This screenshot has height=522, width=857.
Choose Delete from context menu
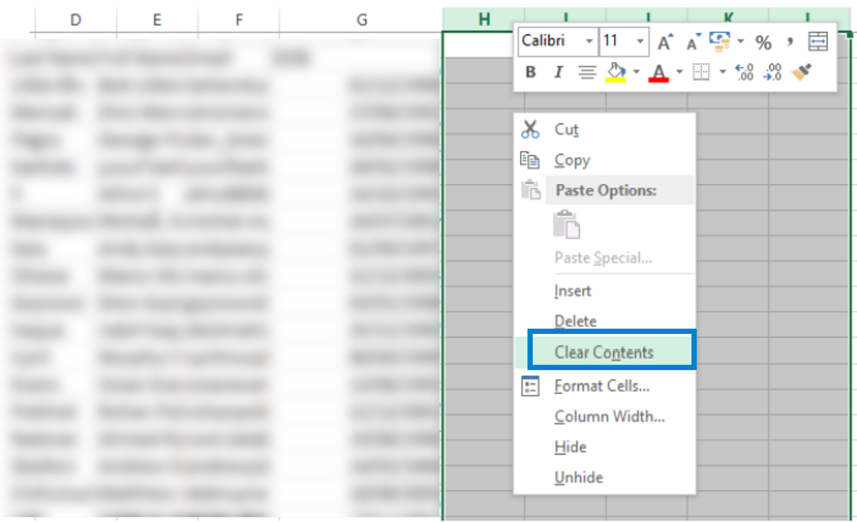pos(604,321)
